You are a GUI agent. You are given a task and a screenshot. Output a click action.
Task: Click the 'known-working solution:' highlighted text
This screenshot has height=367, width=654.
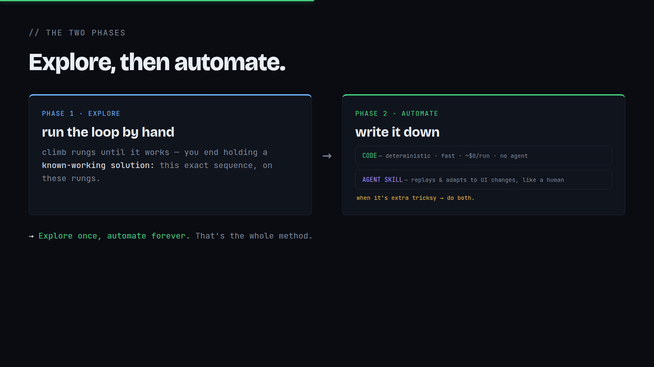point(98,165)
